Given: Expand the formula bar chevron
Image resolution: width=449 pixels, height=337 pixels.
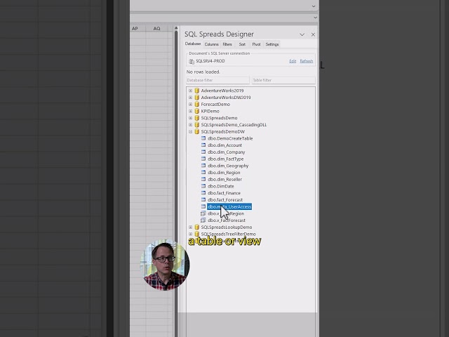Looking at the screenshot, I should click(315, 18).
